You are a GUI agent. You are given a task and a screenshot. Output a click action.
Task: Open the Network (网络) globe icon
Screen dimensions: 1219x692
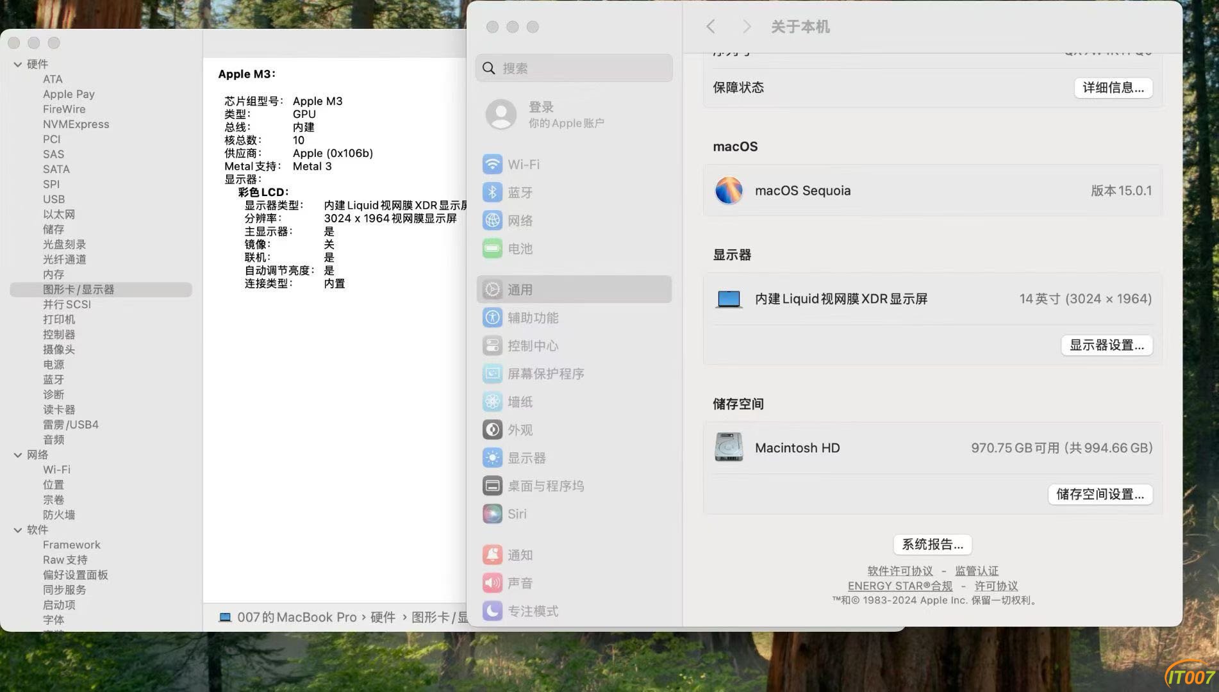pos(492,221)
